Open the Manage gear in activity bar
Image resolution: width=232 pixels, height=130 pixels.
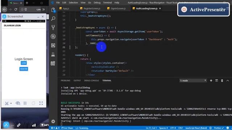(53, 121)
